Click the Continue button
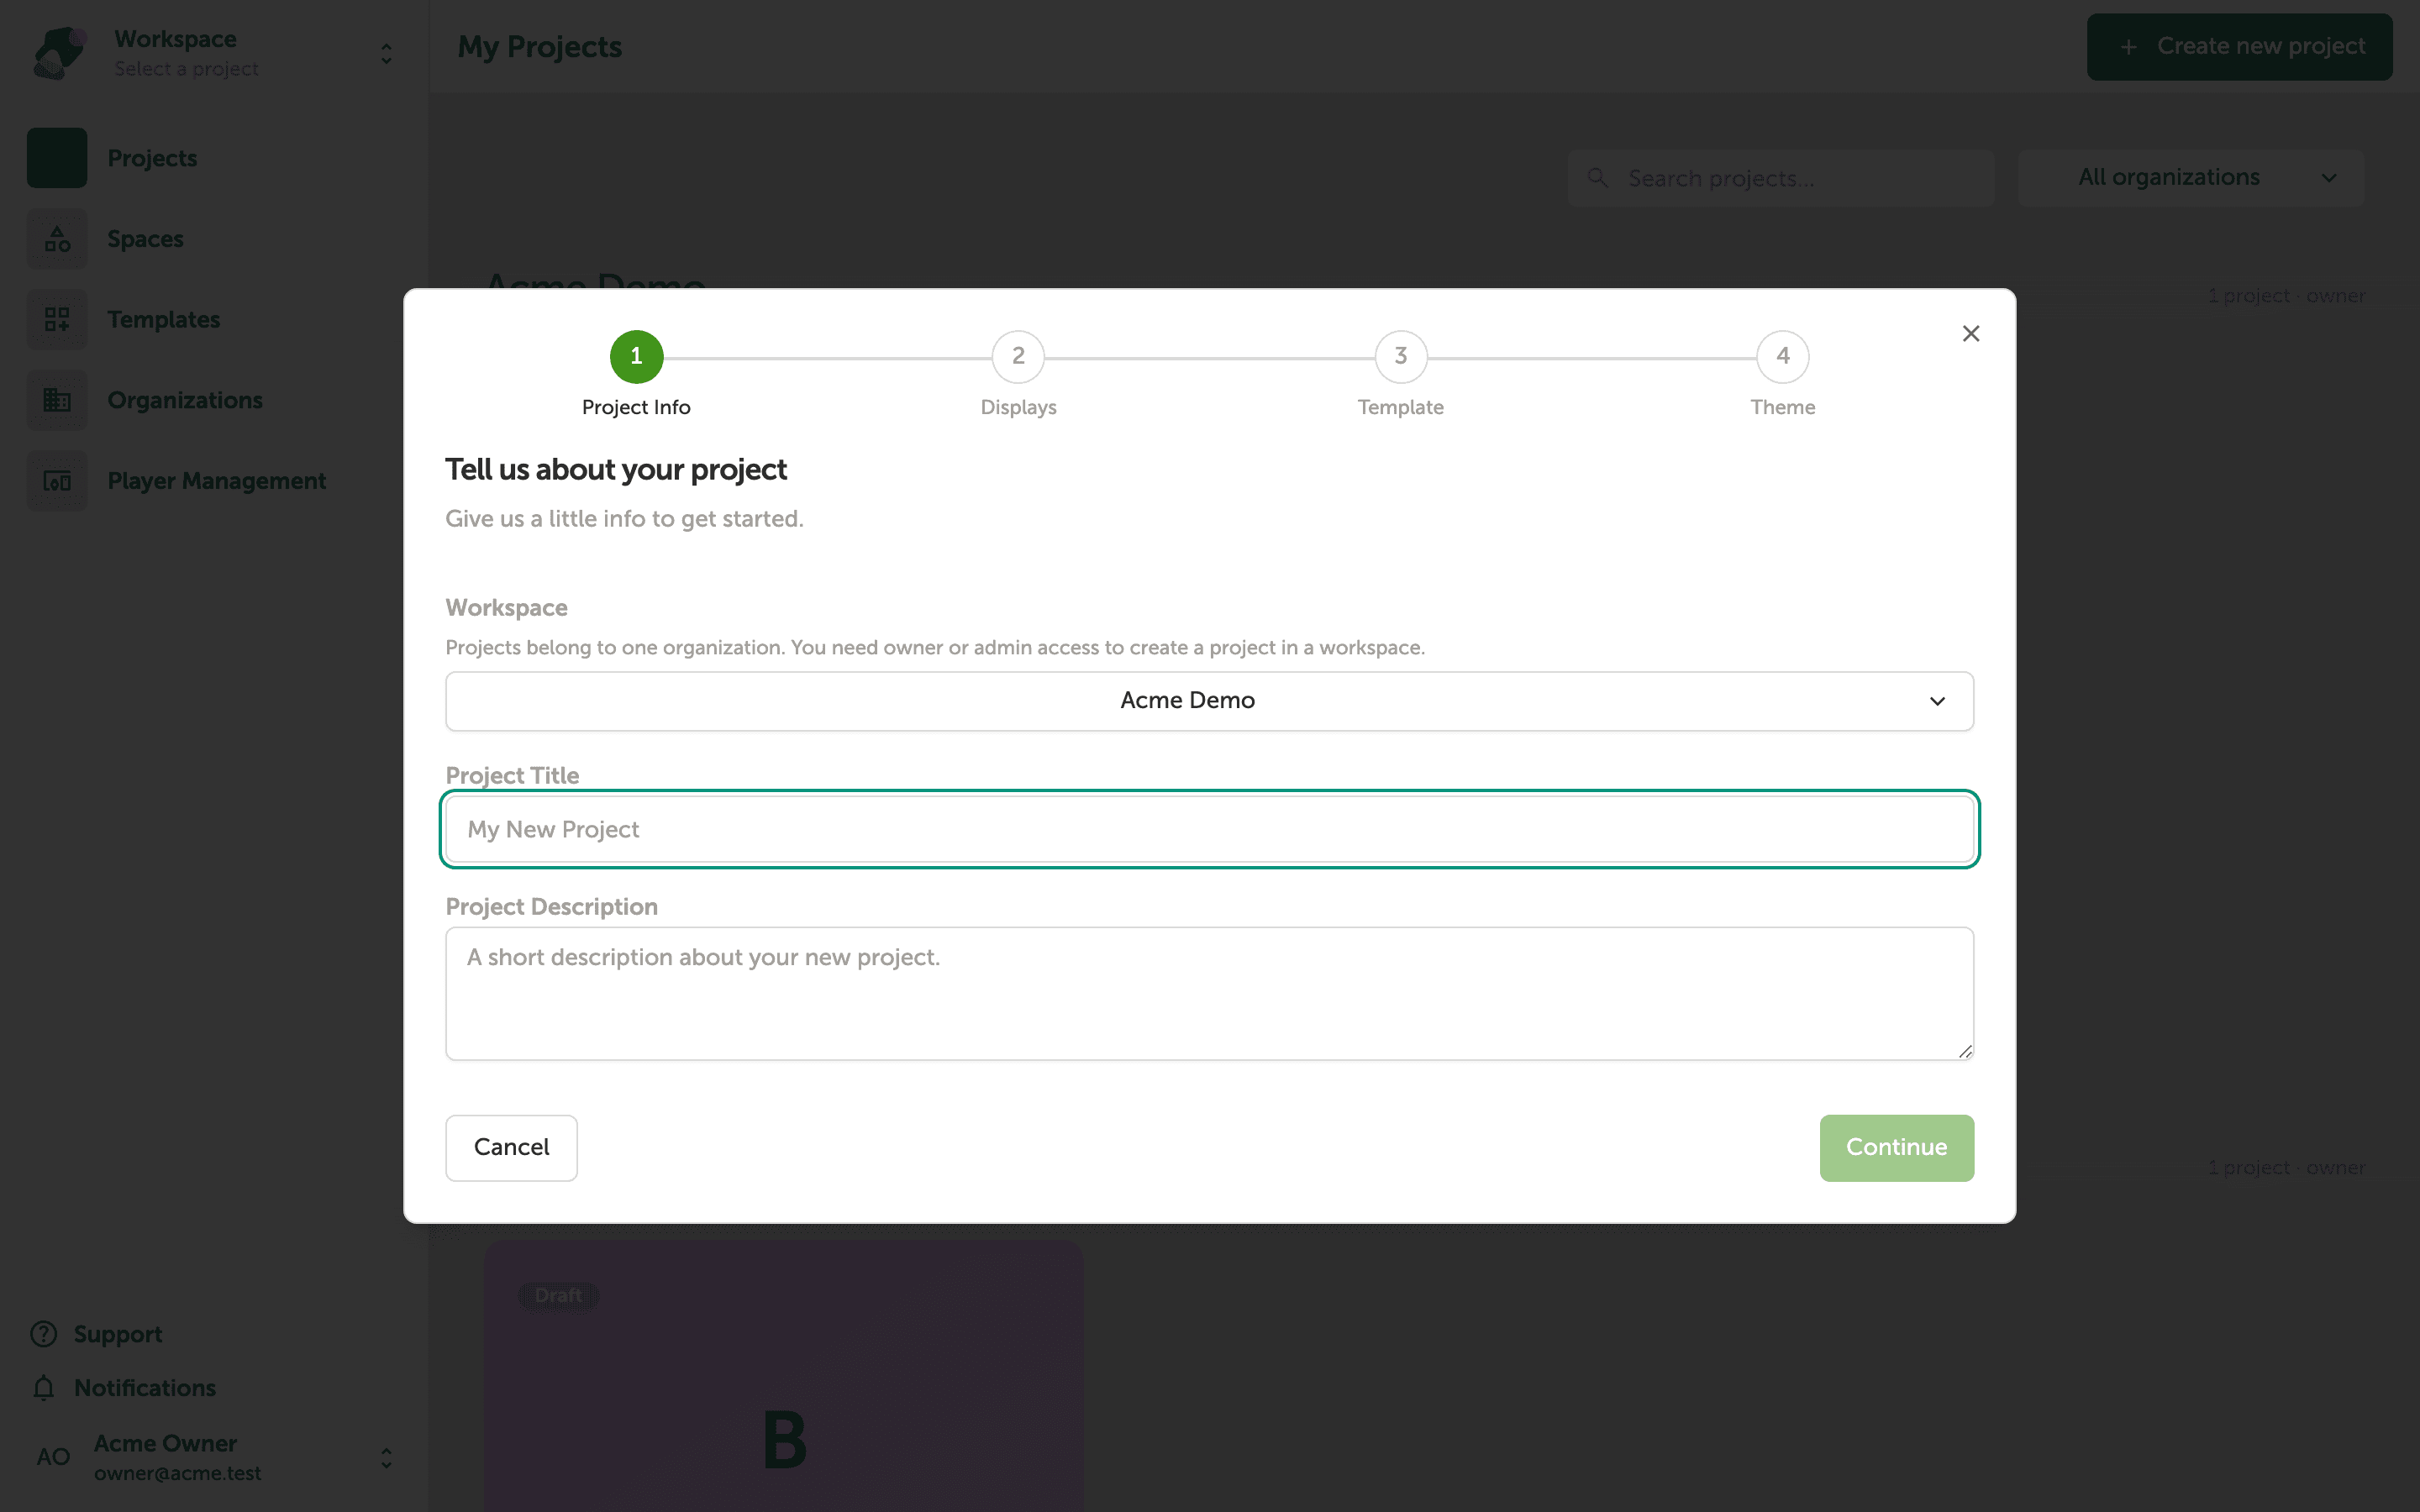Screen dimensions: 2420x1512 tap(1896, 1147)
